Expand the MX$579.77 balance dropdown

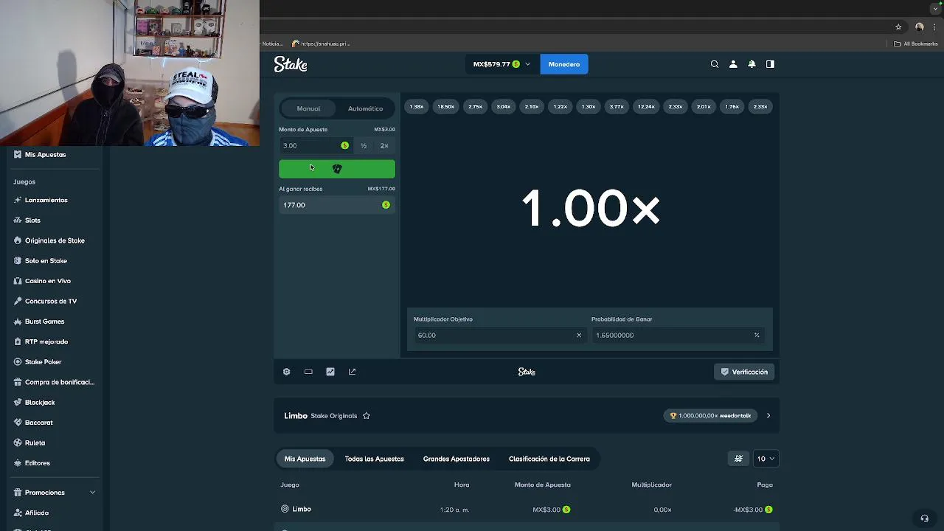502,64
